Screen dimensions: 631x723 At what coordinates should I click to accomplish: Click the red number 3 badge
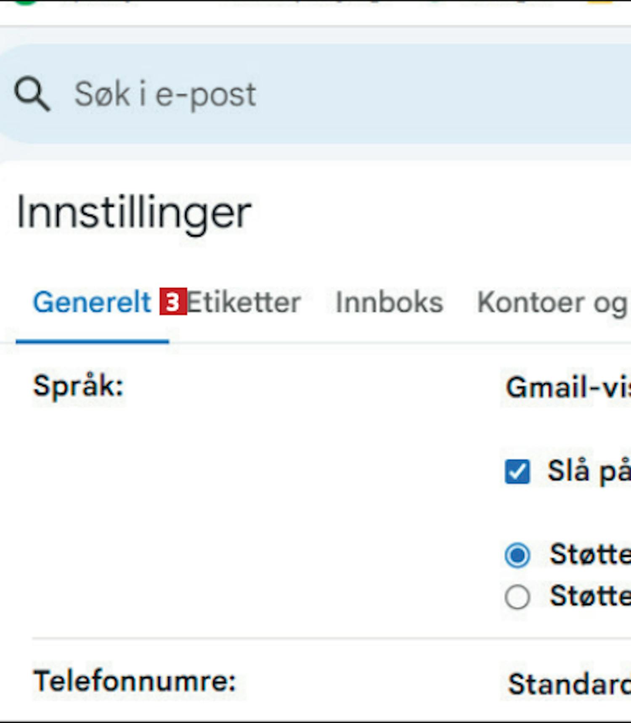click(x=173, y=302)
